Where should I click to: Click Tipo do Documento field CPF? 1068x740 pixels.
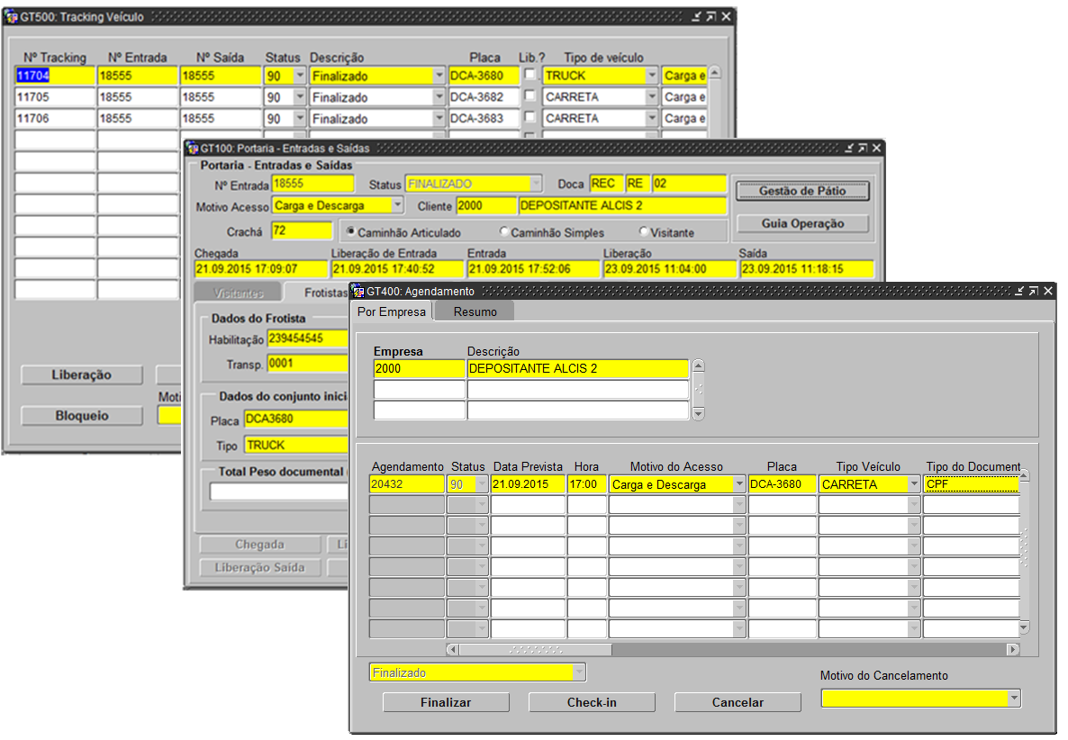972,484
